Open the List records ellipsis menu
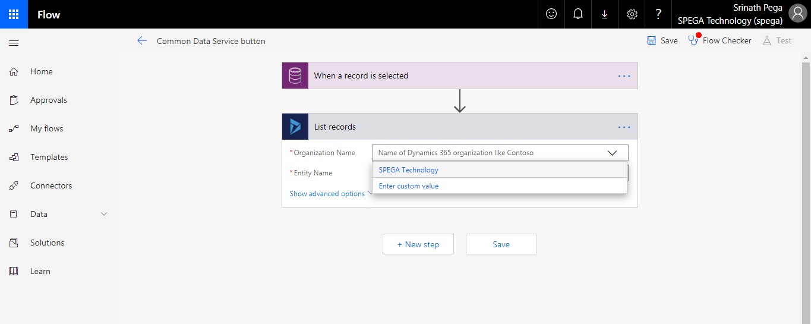This screenshot has height=324, width=811. coord(624,127)
